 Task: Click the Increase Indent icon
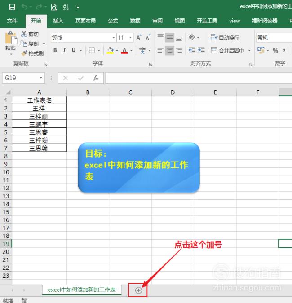[x=201, y=50]
